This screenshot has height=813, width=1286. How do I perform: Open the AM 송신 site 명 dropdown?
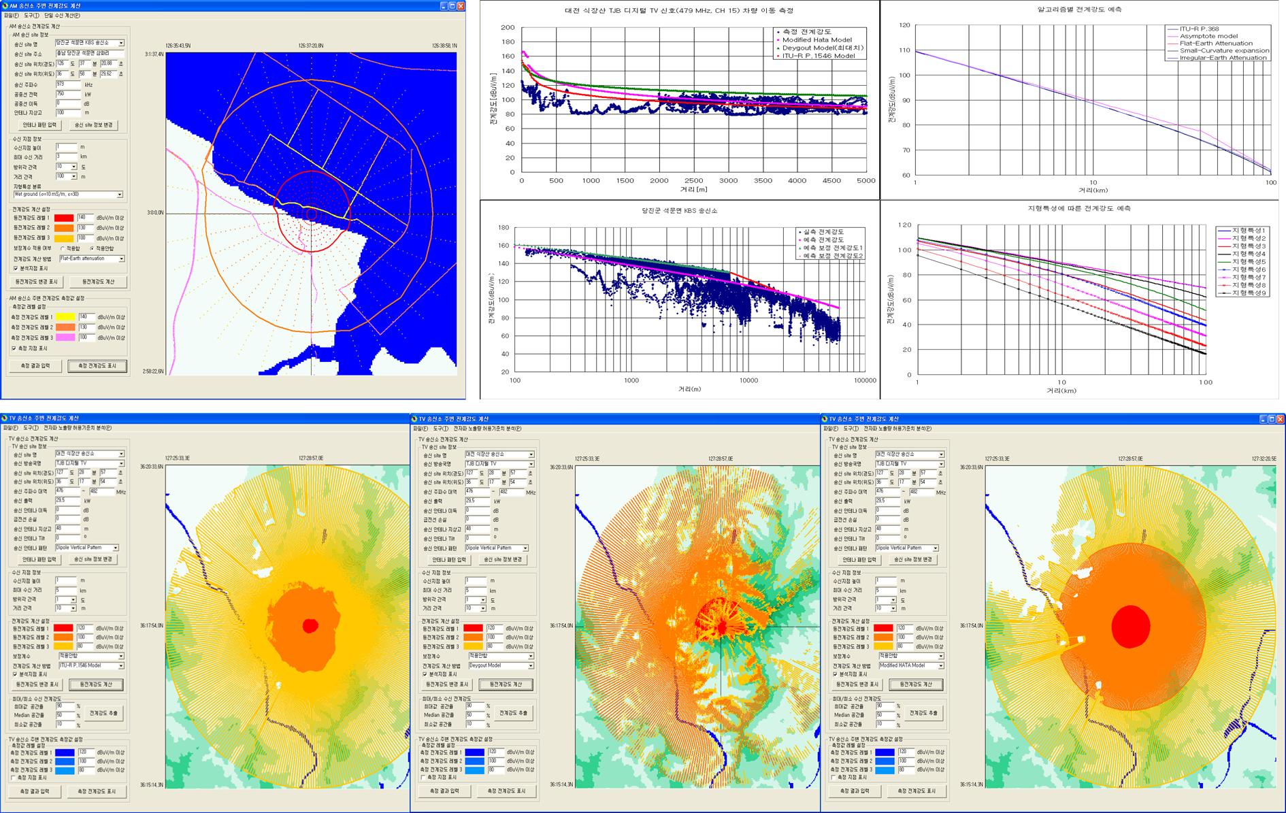point(121,43)
